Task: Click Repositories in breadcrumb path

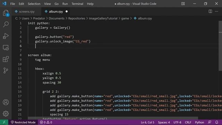Action: coord(77,18)
